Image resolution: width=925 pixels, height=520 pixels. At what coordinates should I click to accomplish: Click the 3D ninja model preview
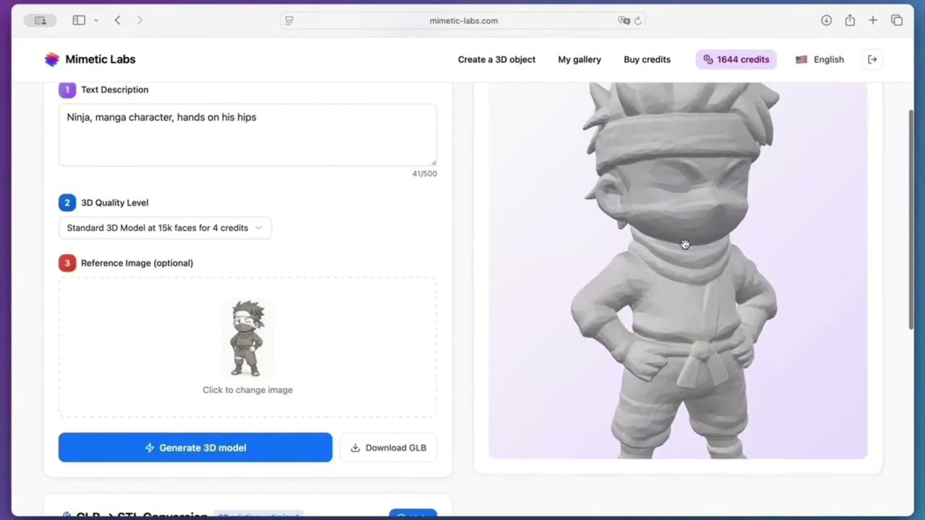click(678, 271)
